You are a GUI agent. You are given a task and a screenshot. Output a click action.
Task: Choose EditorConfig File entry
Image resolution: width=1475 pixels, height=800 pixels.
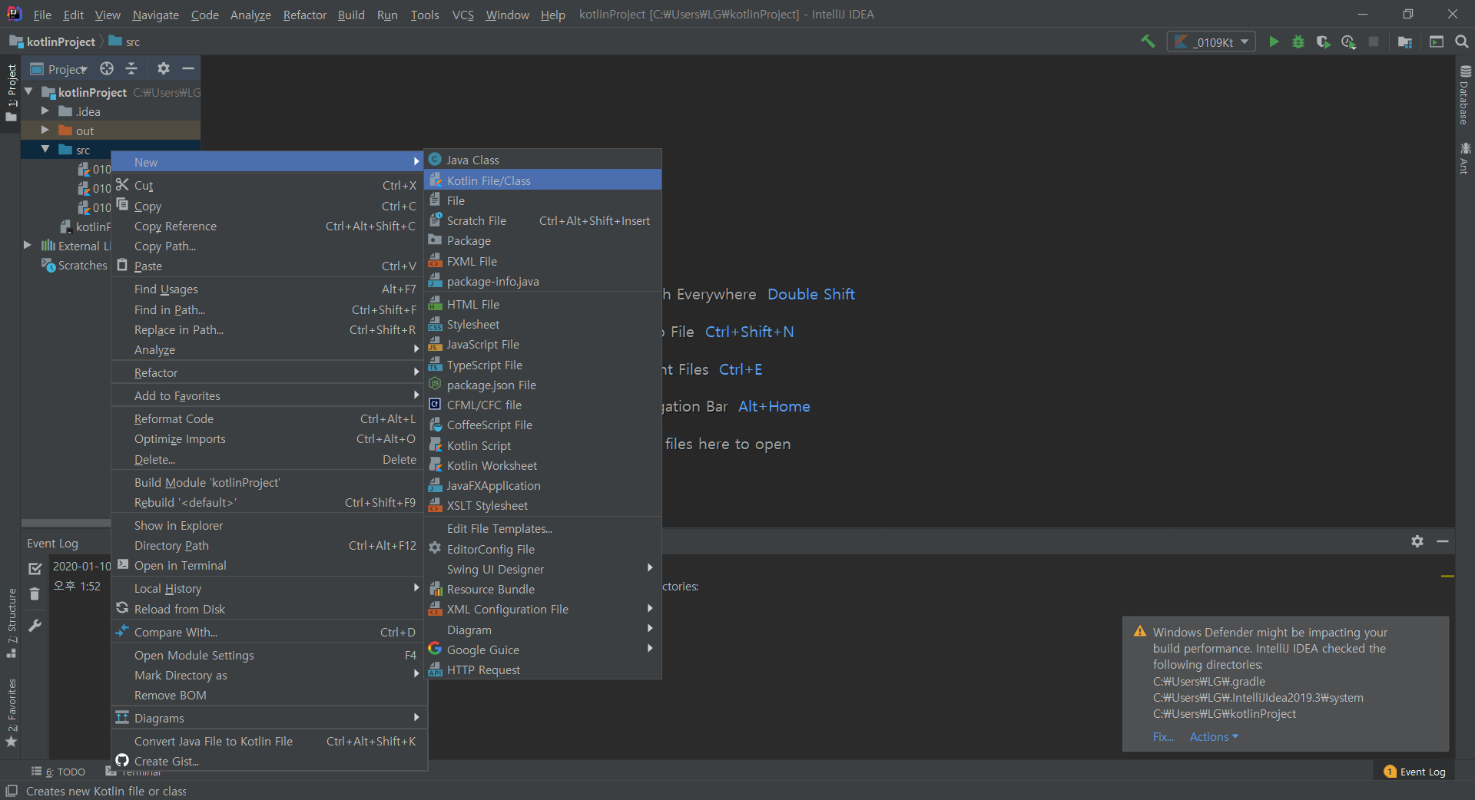(542, 549)
